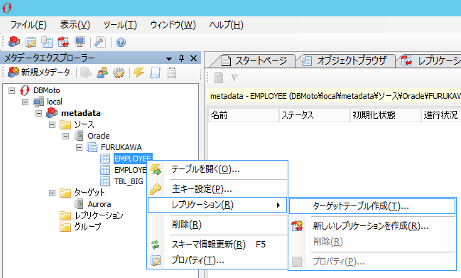Click the users icon in explorer toolbar

coord(102,73)
